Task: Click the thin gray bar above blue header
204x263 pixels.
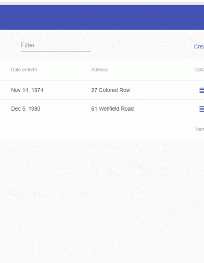Action: click(x=102, y=4)
